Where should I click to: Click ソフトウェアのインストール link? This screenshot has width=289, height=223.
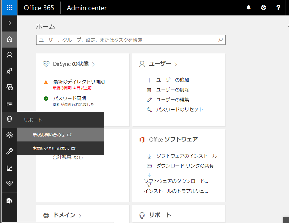click(x=187, y=156)
